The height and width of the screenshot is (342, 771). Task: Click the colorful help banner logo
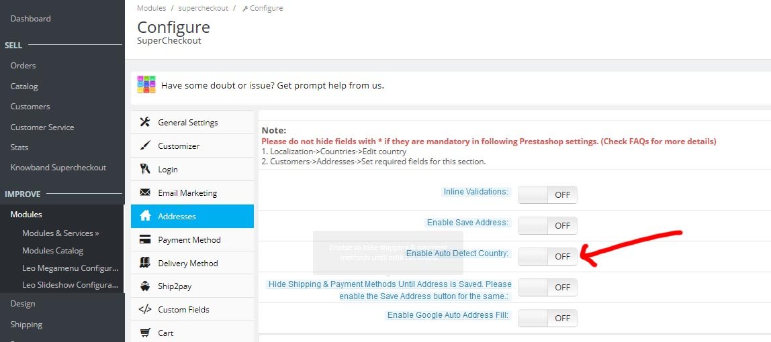(146, 84)
